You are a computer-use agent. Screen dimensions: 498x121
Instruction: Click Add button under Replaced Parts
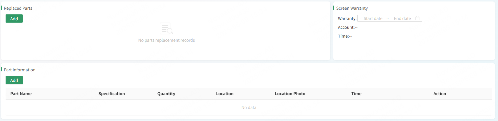[14, 19]
